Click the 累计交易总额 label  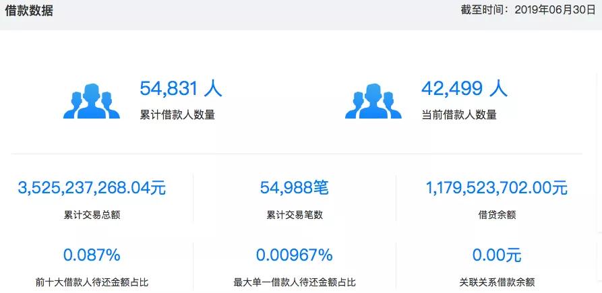click(x=92, y=215)
